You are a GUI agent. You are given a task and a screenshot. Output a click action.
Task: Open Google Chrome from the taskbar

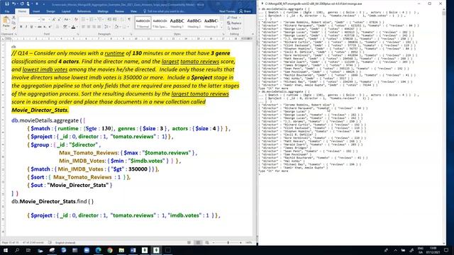110,250
